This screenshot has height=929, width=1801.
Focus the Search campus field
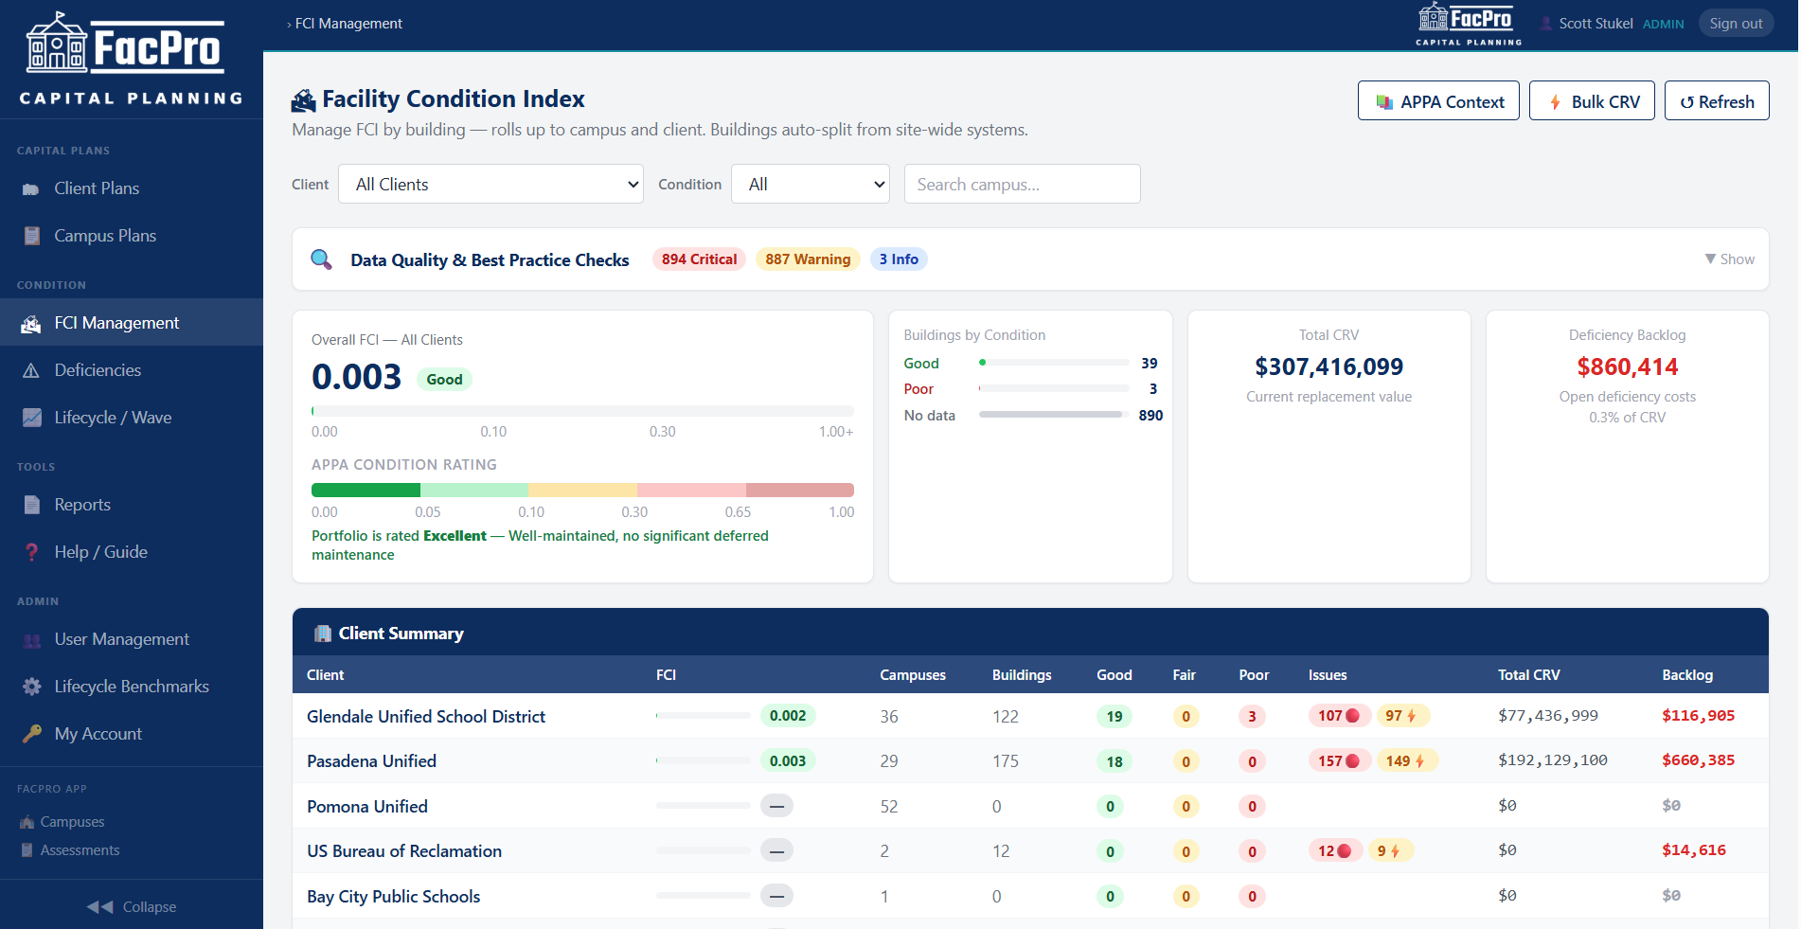[1023, 184]
